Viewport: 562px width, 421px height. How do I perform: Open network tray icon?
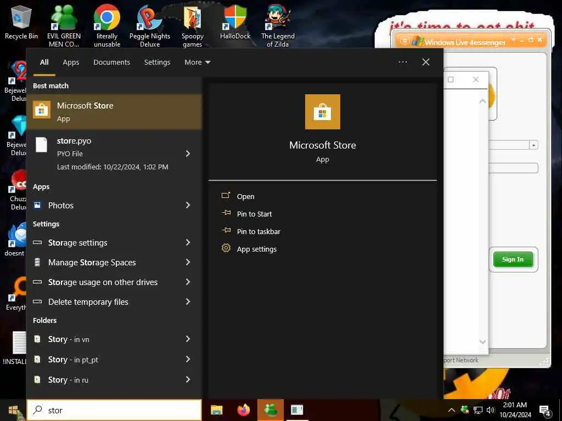(x=478, y=410)
